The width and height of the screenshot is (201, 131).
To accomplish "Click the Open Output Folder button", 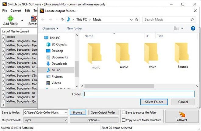I will point(103,113).
